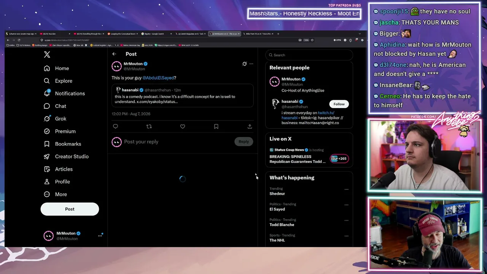This screenshot has width=487, height=274.
Task: Open the @AbdulElSayed mention link
Action: [x=158, y=78]
